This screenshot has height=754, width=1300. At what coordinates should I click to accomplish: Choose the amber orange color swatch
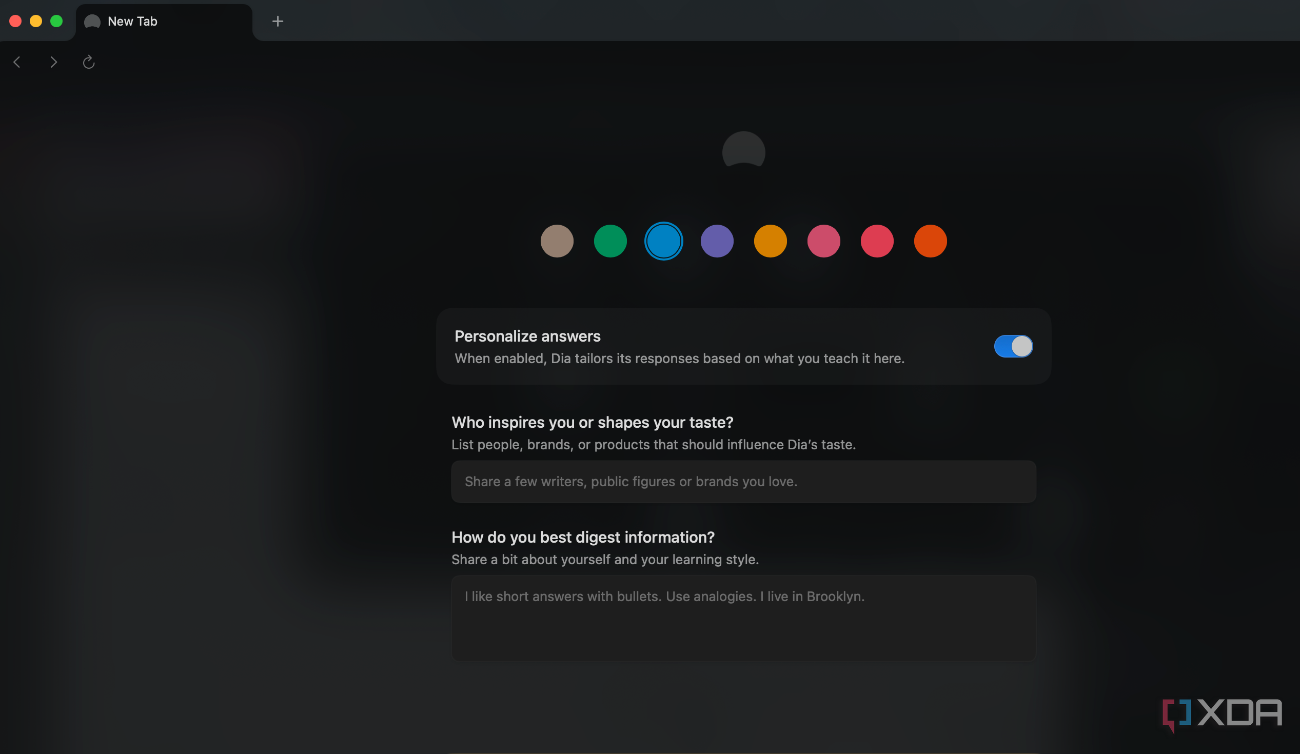point(770,241)
